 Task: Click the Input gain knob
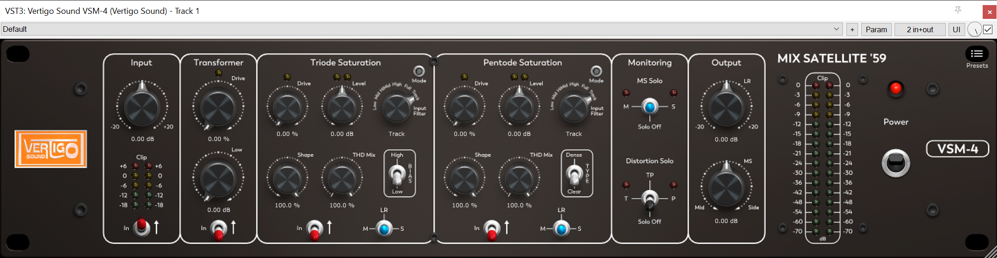tap(142, 107)
